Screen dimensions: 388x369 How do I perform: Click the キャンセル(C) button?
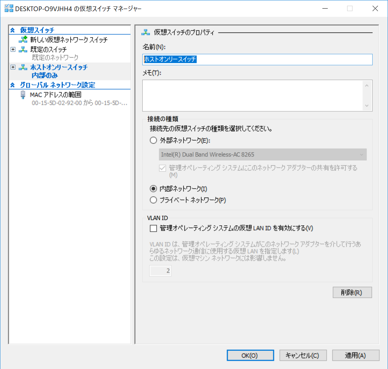(303, 355)
